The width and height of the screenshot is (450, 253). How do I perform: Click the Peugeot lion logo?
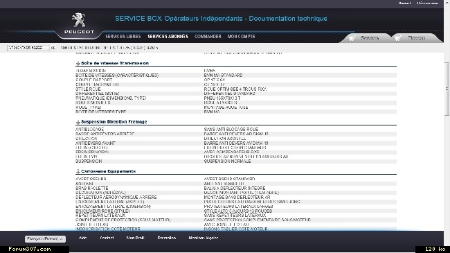click(x=79, y=20)
